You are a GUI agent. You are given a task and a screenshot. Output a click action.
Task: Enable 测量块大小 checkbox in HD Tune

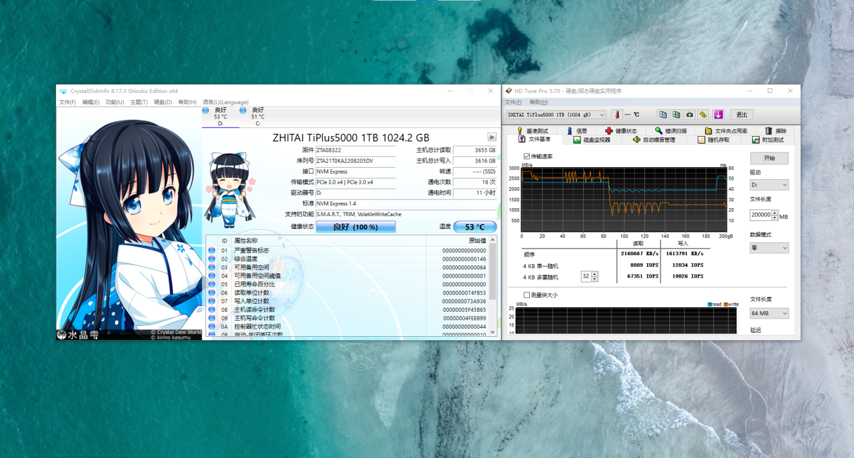[527, 295]
